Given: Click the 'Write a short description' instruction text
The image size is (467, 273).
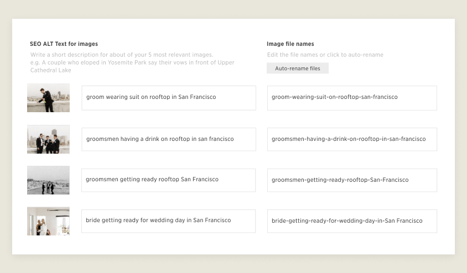Looking at the screenshot, I should (122, 55).
